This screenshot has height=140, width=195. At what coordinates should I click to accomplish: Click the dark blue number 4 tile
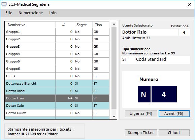point(164,94)
